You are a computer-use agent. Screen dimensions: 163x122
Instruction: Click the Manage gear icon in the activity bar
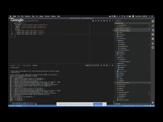tap(153, 103)
